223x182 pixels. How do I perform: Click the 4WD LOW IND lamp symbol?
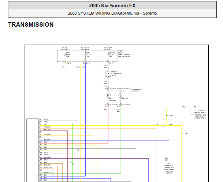108,95
